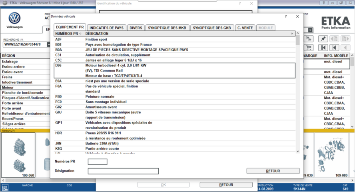Select Sièges arrière in RÉGION list
355x192 pixels.
[x=25, y=124]
